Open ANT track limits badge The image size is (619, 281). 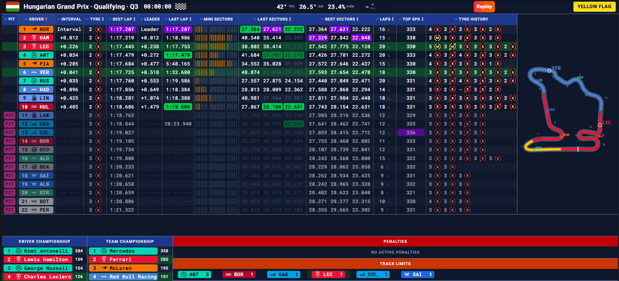pyautogui.click(x=194, y=274)
